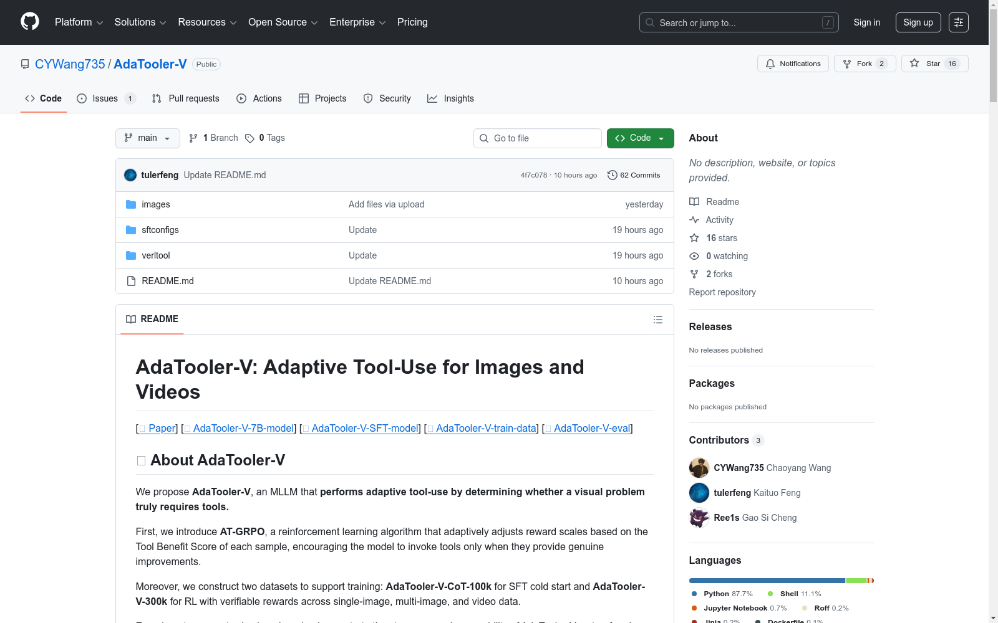Select the Code tab
The width and height of the screenshot is (998, 623).
click(x=44, y=98)
